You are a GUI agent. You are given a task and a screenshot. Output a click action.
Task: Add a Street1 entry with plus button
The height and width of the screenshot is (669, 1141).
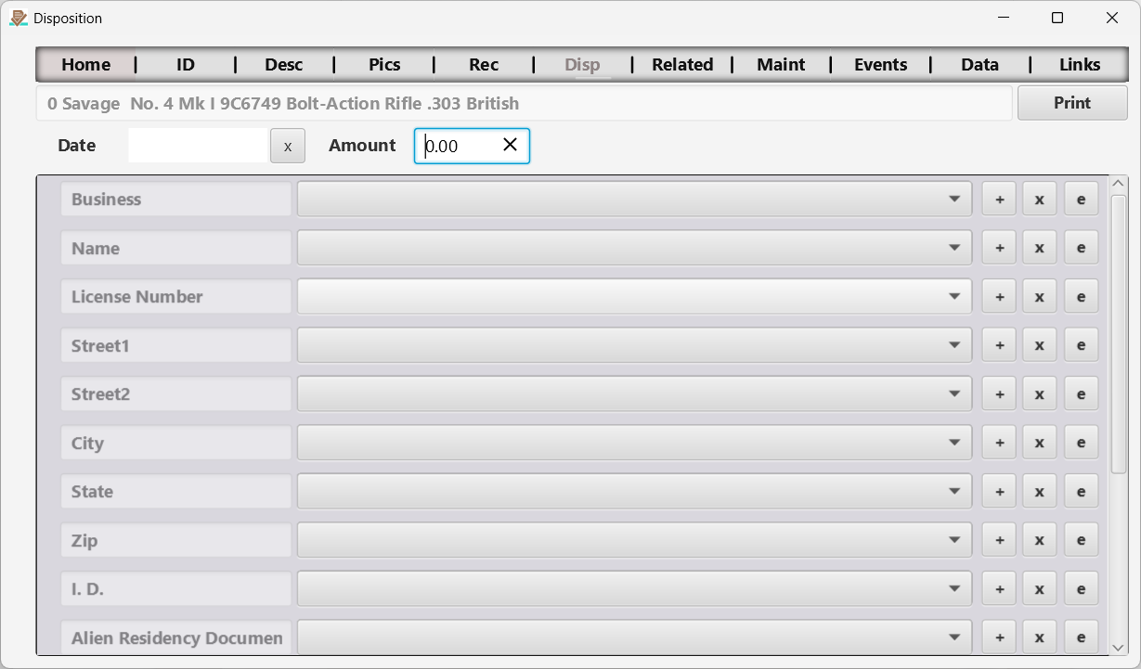click(999, 345)
